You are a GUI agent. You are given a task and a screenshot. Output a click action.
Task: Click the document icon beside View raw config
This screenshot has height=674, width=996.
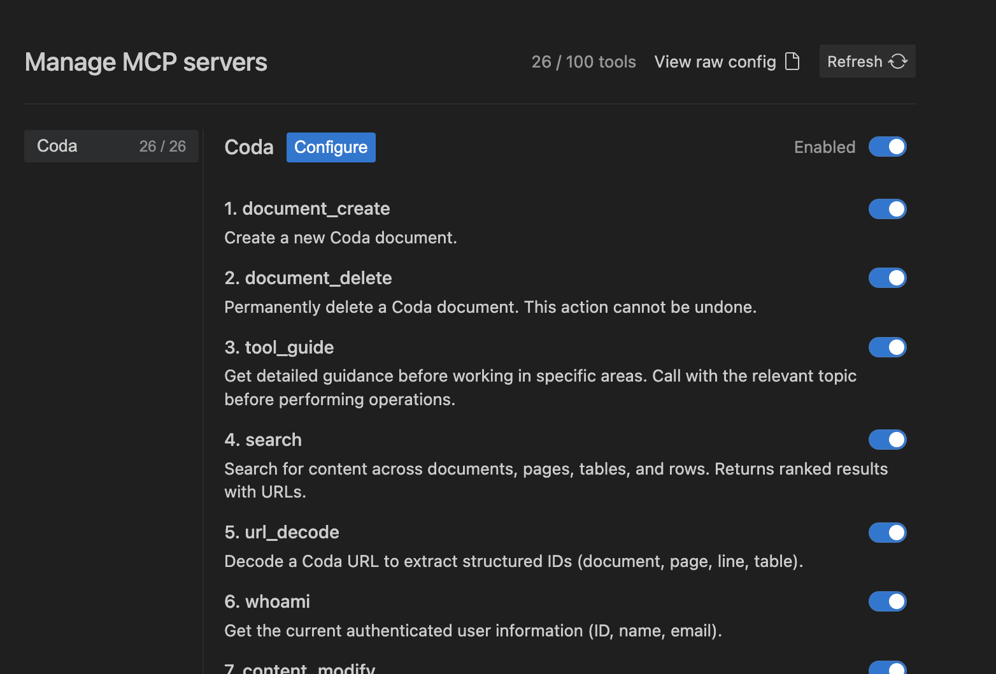coord(792,61)
